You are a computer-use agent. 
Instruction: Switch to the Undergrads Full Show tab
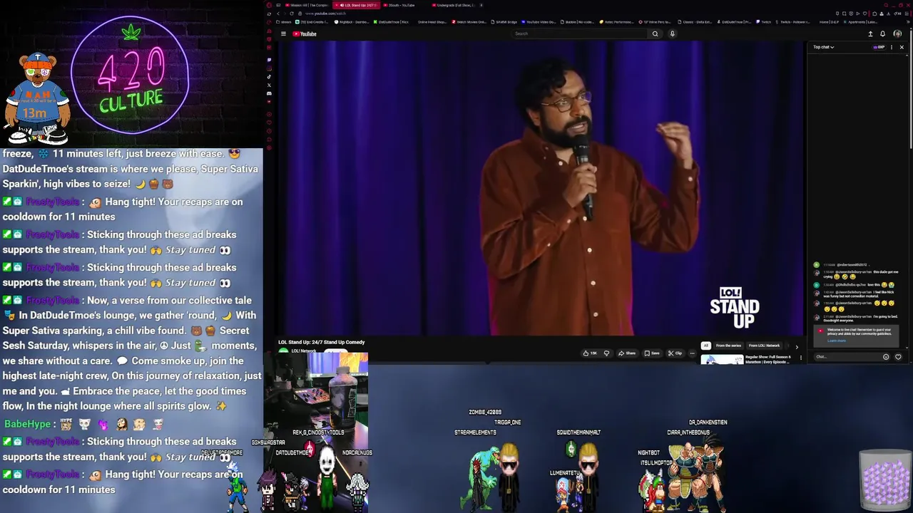tap(454, 5)
